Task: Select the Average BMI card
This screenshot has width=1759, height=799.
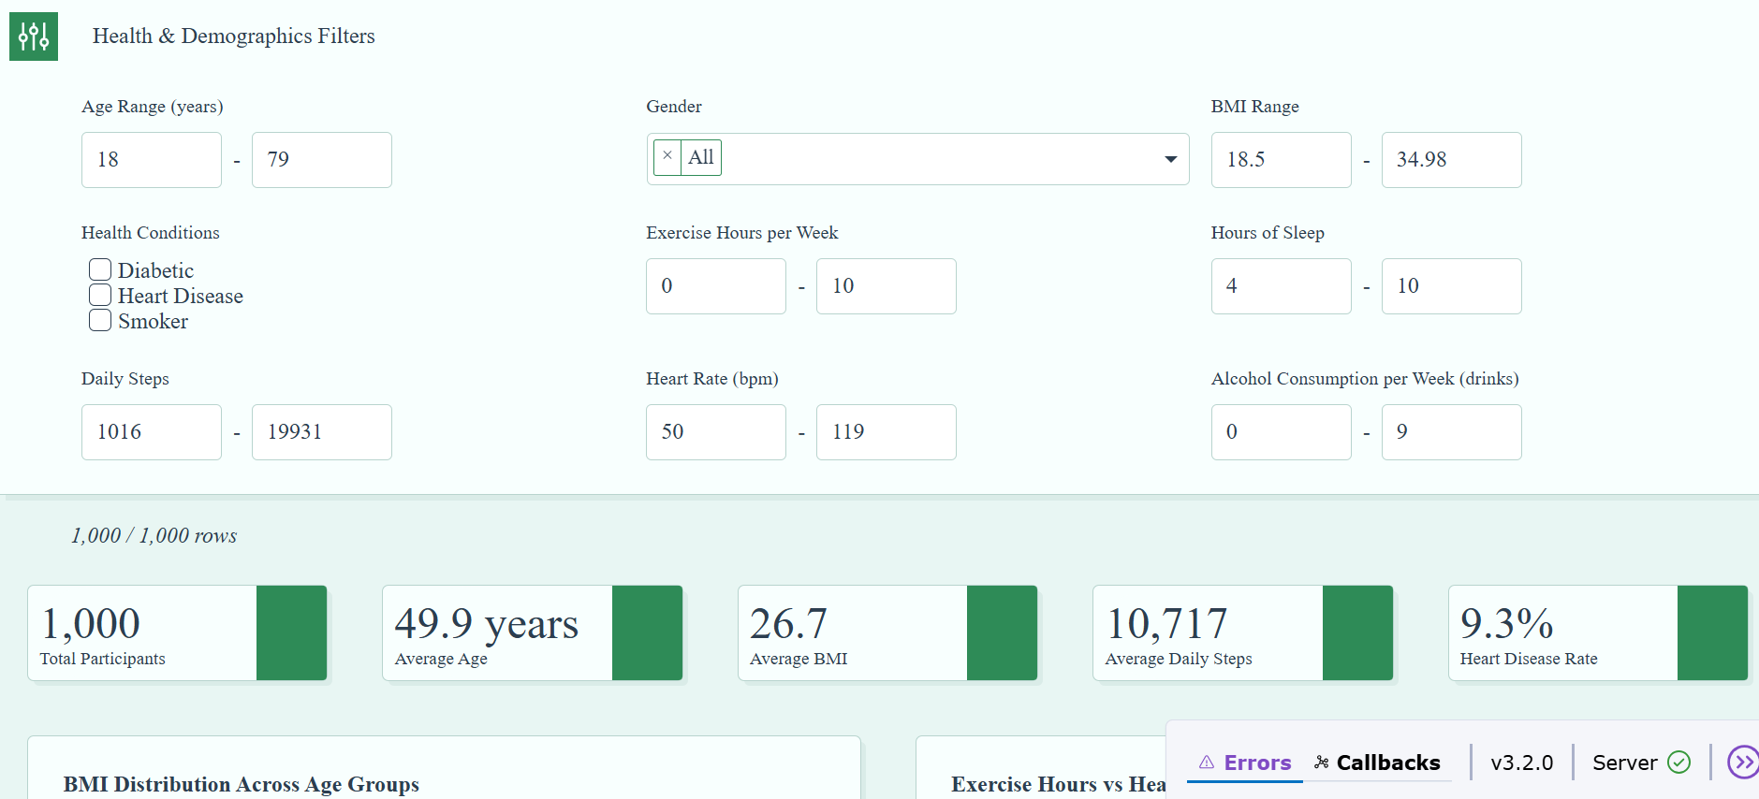Action: coord(887,633)
